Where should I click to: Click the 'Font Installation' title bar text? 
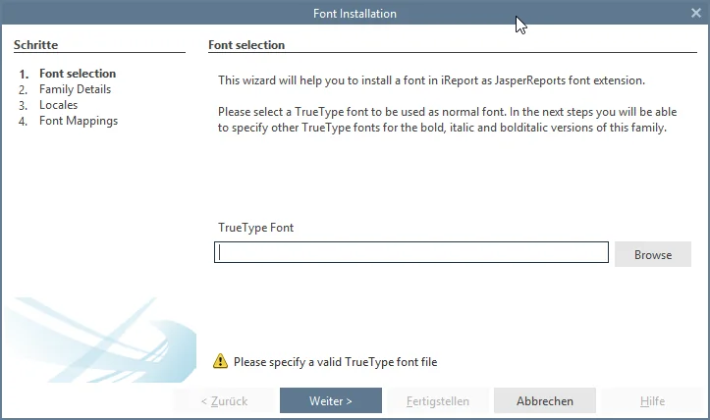click(355, 14)
